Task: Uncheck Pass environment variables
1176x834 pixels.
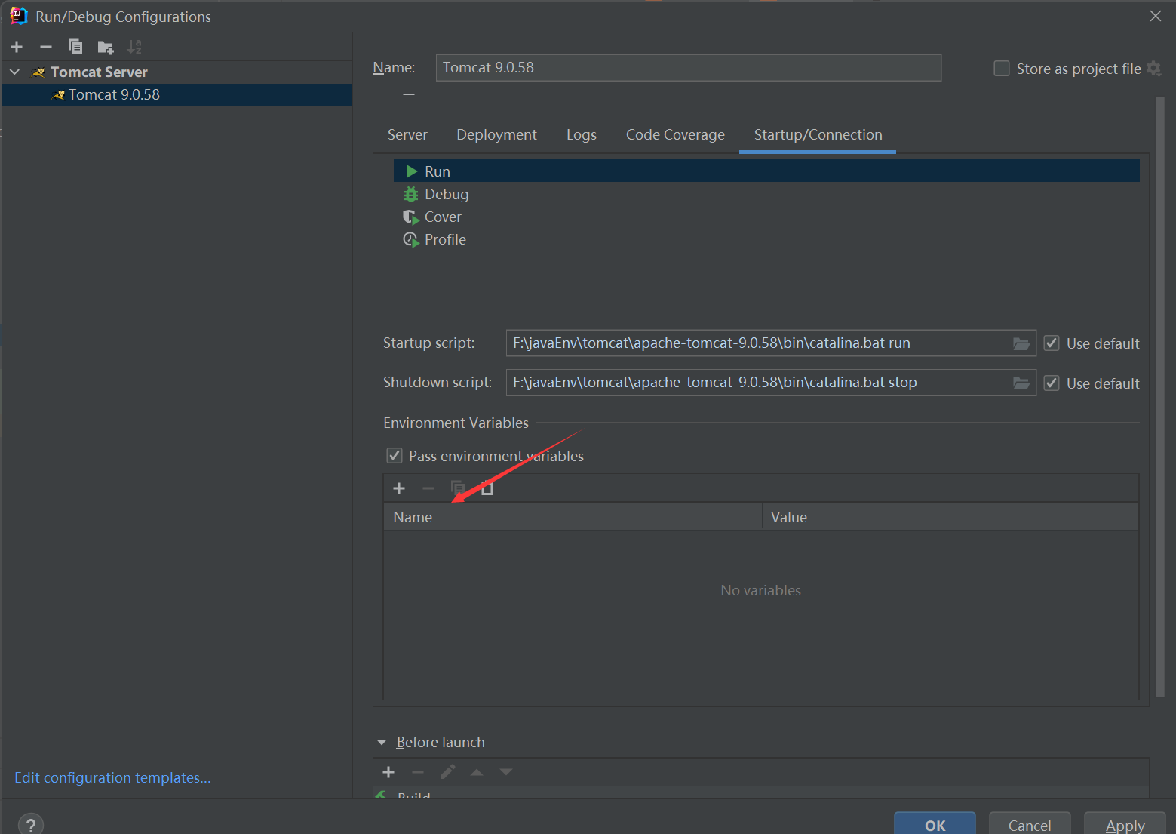Action: click(x=395, y=455)
